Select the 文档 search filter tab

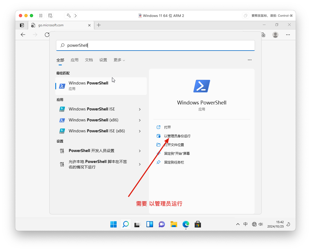tap(89, 60)
